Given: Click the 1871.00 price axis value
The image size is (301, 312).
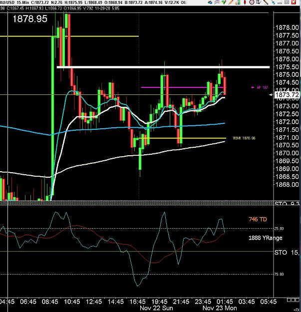Looking at the screenshot, I should coord(287,137).
